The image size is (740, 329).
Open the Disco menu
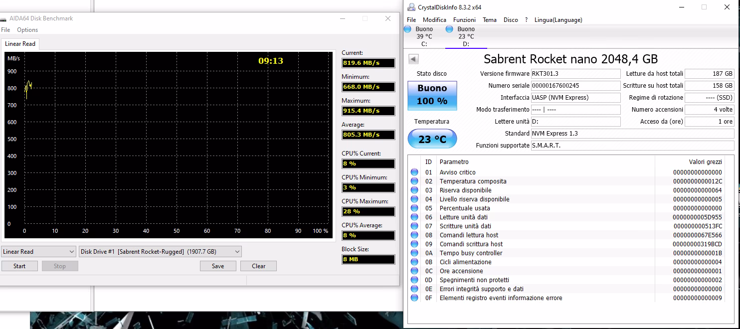[x=511, y=20]
